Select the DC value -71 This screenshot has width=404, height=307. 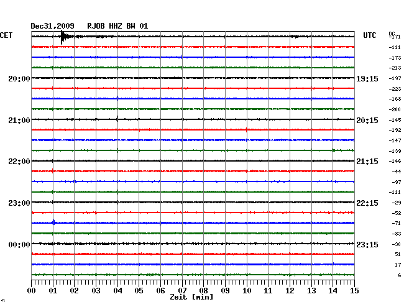tap(397, 223)
